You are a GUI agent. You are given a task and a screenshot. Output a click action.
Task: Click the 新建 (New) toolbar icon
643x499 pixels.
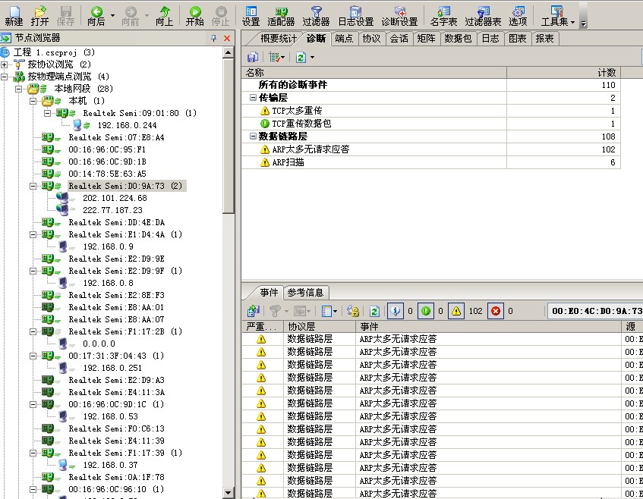click(x=14, y=15)
